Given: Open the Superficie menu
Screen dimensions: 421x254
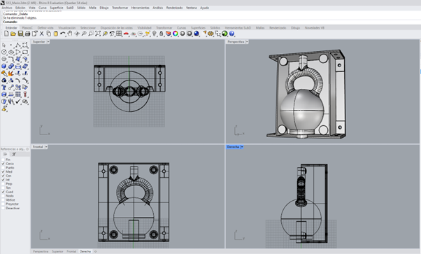Looking at the screenshot, I should pos(57,8).
